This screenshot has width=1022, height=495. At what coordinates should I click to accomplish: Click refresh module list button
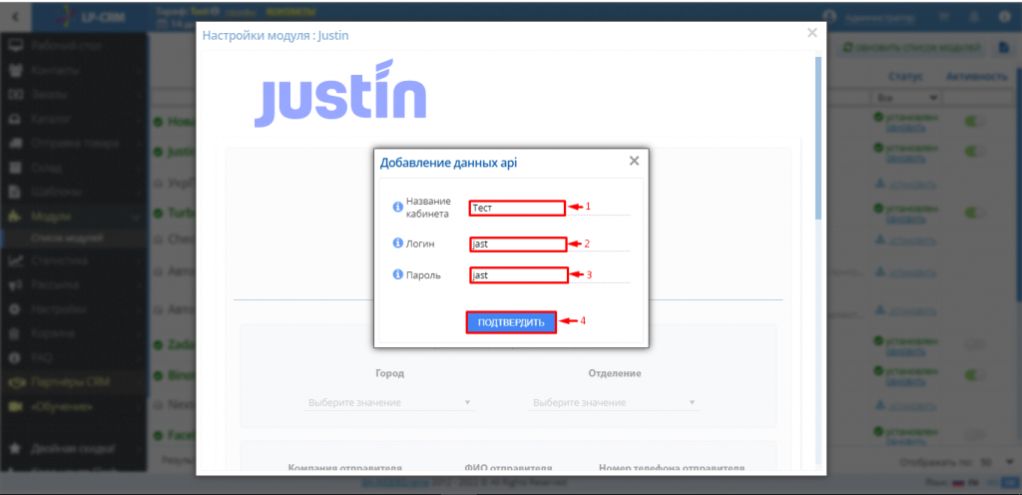pos(912,48)
